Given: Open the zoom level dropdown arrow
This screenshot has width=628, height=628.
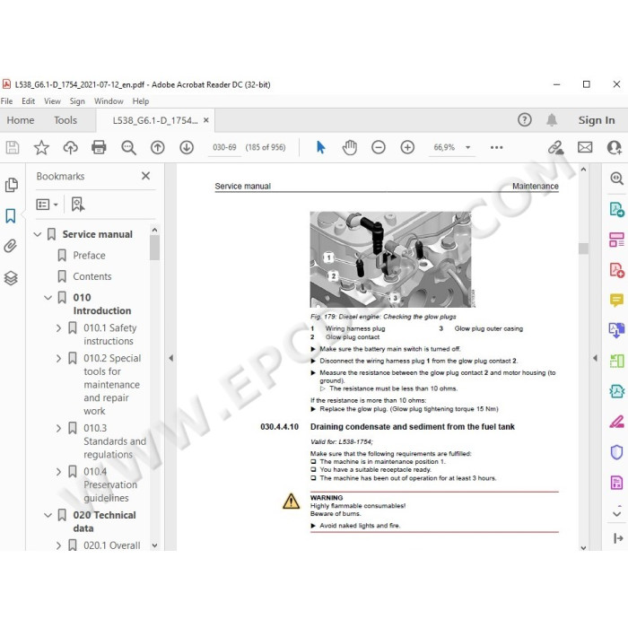Looking at the screenshot, I should tap(467, 147).
